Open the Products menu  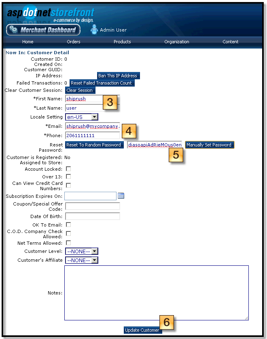(x=122, y=42)
